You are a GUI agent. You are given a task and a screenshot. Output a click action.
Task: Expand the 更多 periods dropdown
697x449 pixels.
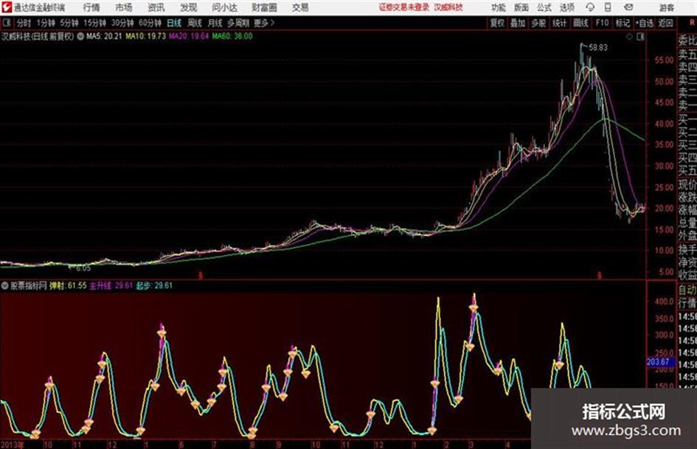pyautogui.click(x=264, y=23)
